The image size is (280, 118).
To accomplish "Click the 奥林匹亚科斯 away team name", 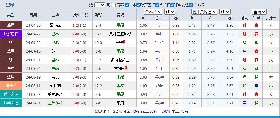I will coord(120,34).
